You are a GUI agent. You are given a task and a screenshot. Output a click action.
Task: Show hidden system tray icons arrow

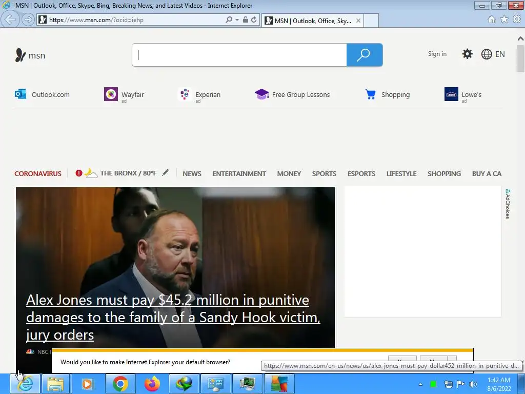point(420,384)
